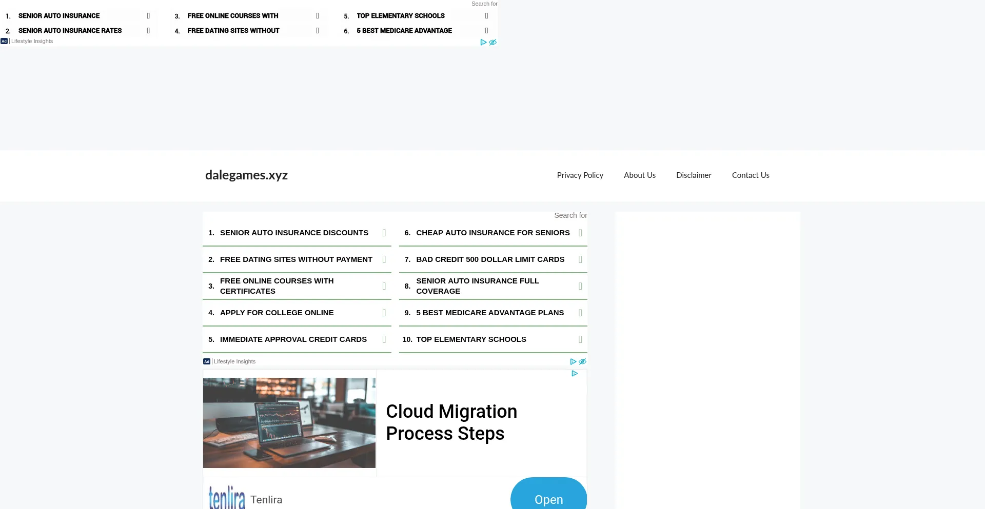The image size is (985, 509).
Task: Click Senior Auto Insurance Rates in top banner
Action: 70,31
